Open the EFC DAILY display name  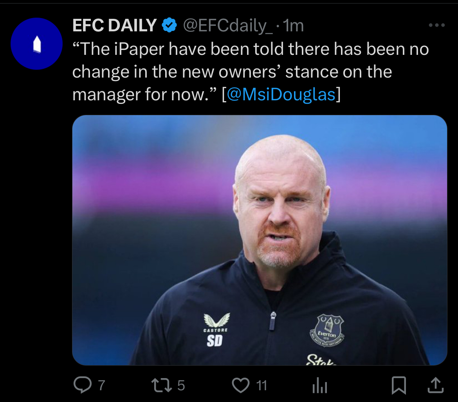pos(114,26)
